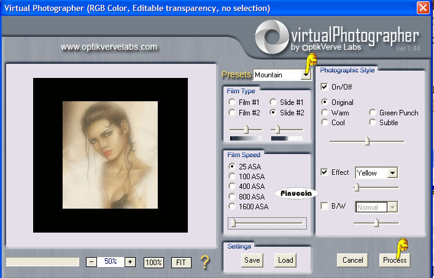Disable the Effect checkbox

pyautogui.click(x=324, y=172)
